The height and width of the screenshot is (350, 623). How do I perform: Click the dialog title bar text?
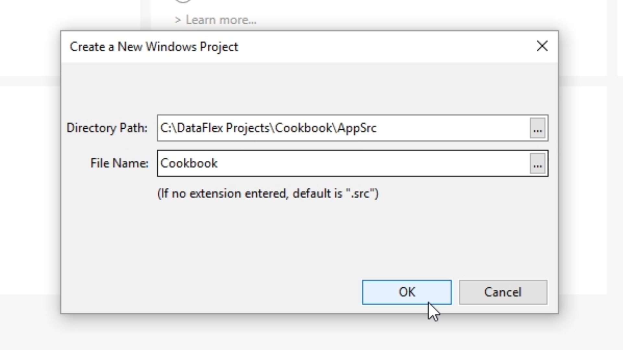coord(154,47)
